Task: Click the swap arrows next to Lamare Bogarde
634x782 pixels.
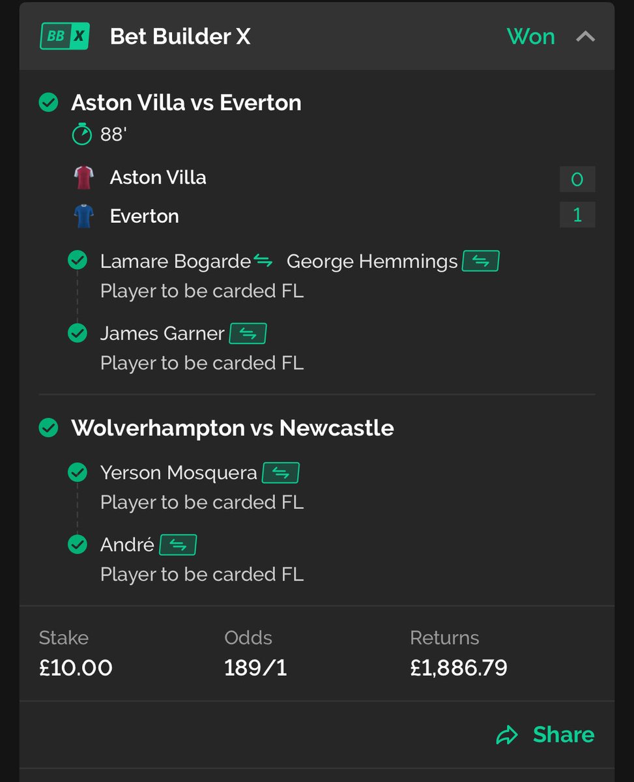Action: (263, 261)
